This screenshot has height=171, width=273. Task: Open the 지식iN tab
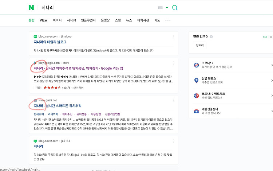click(71, 20)
